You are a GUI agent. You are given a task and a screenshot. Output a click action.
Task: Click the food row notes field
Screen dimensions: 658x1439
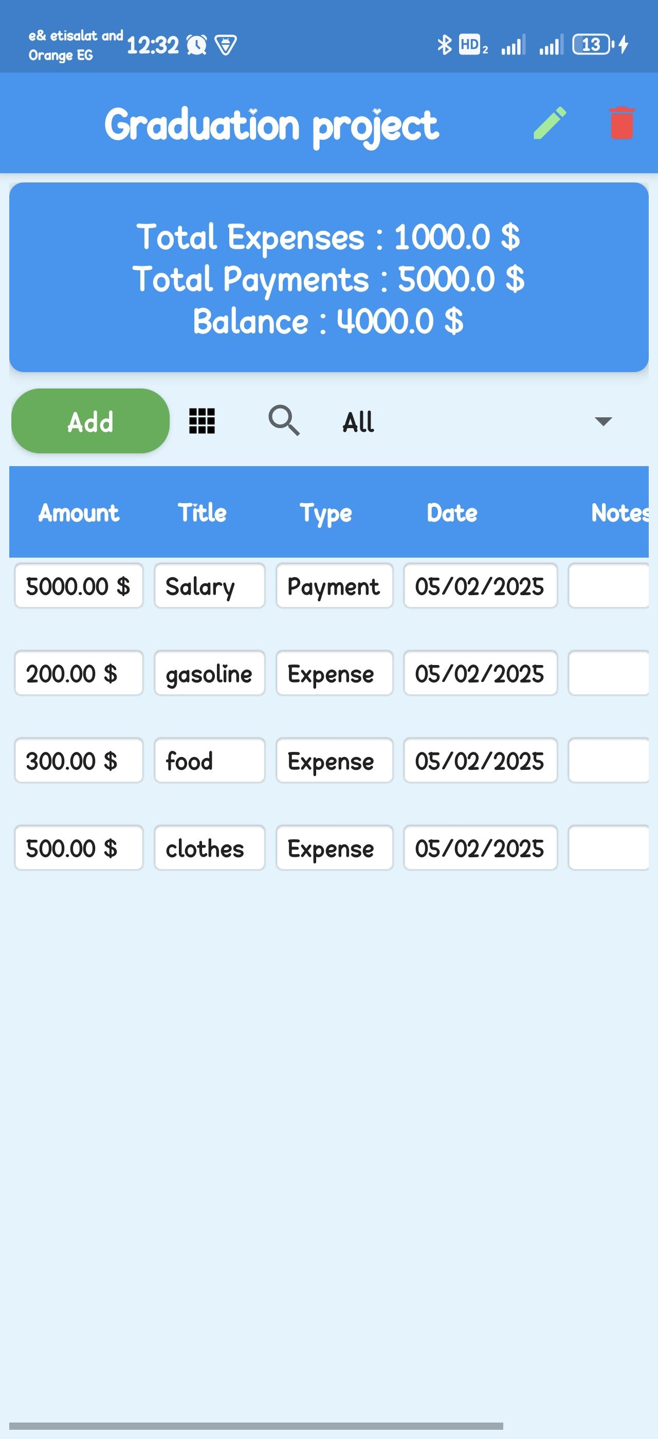[x=608, y=760]
